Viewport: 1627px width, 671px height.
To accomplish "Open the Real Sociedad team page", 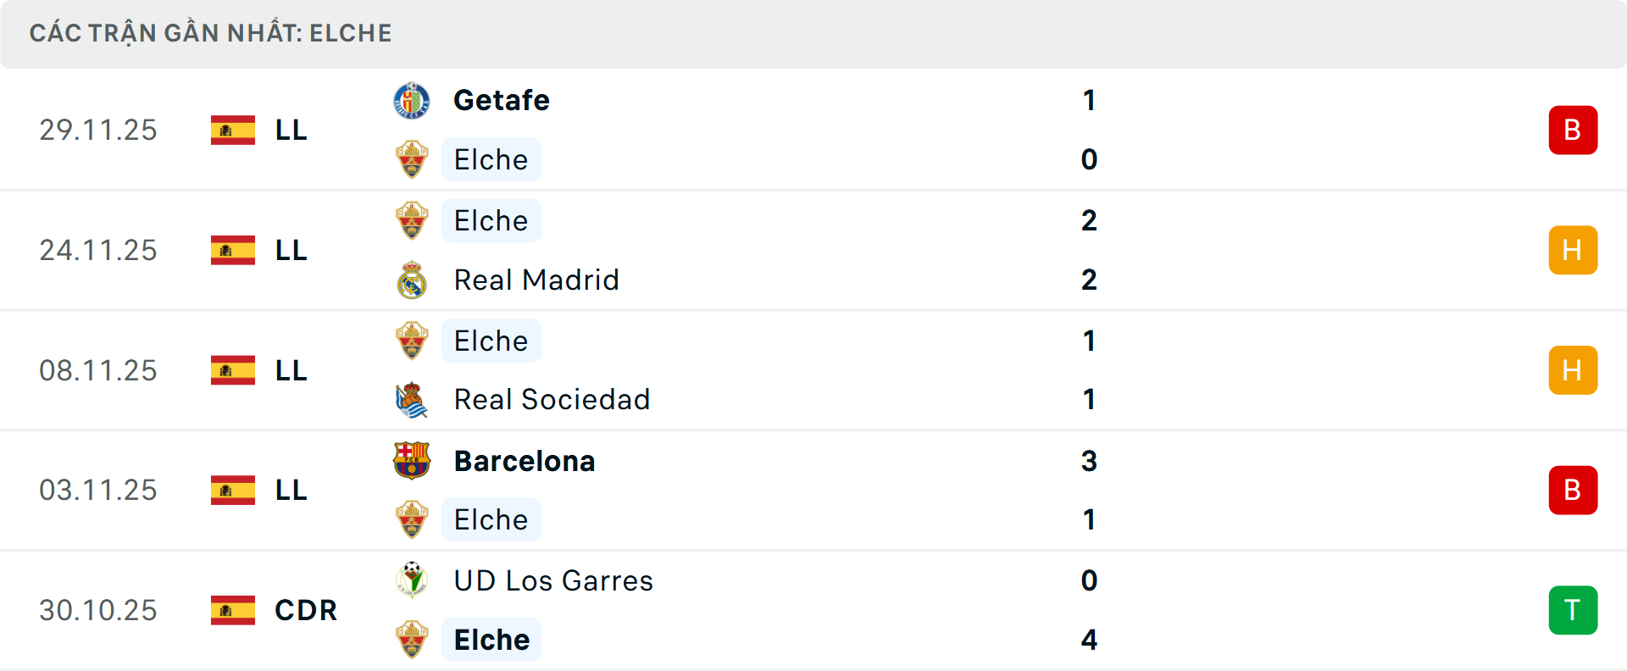I will coord(552,400).
